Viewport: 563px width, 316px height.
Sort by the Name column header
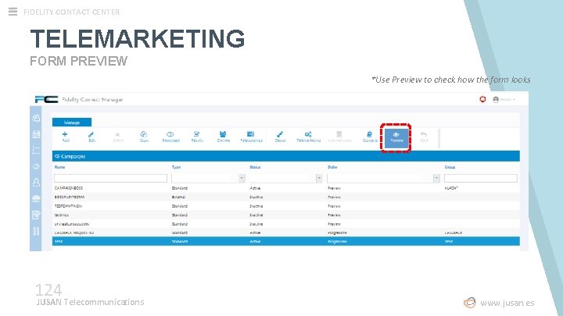tap(60, 167)
